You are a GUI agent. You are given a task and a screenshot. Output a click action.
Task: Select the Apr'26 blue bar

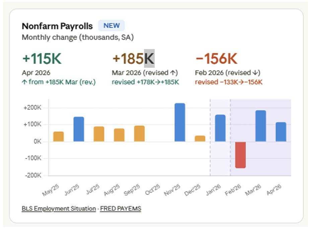coord(281,132)
